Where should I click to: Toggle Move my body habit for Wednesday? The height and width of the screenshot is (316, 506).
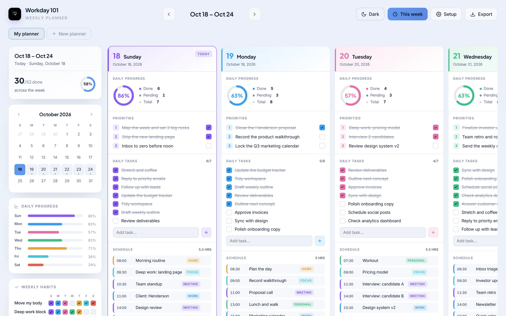tap(72, 303)
